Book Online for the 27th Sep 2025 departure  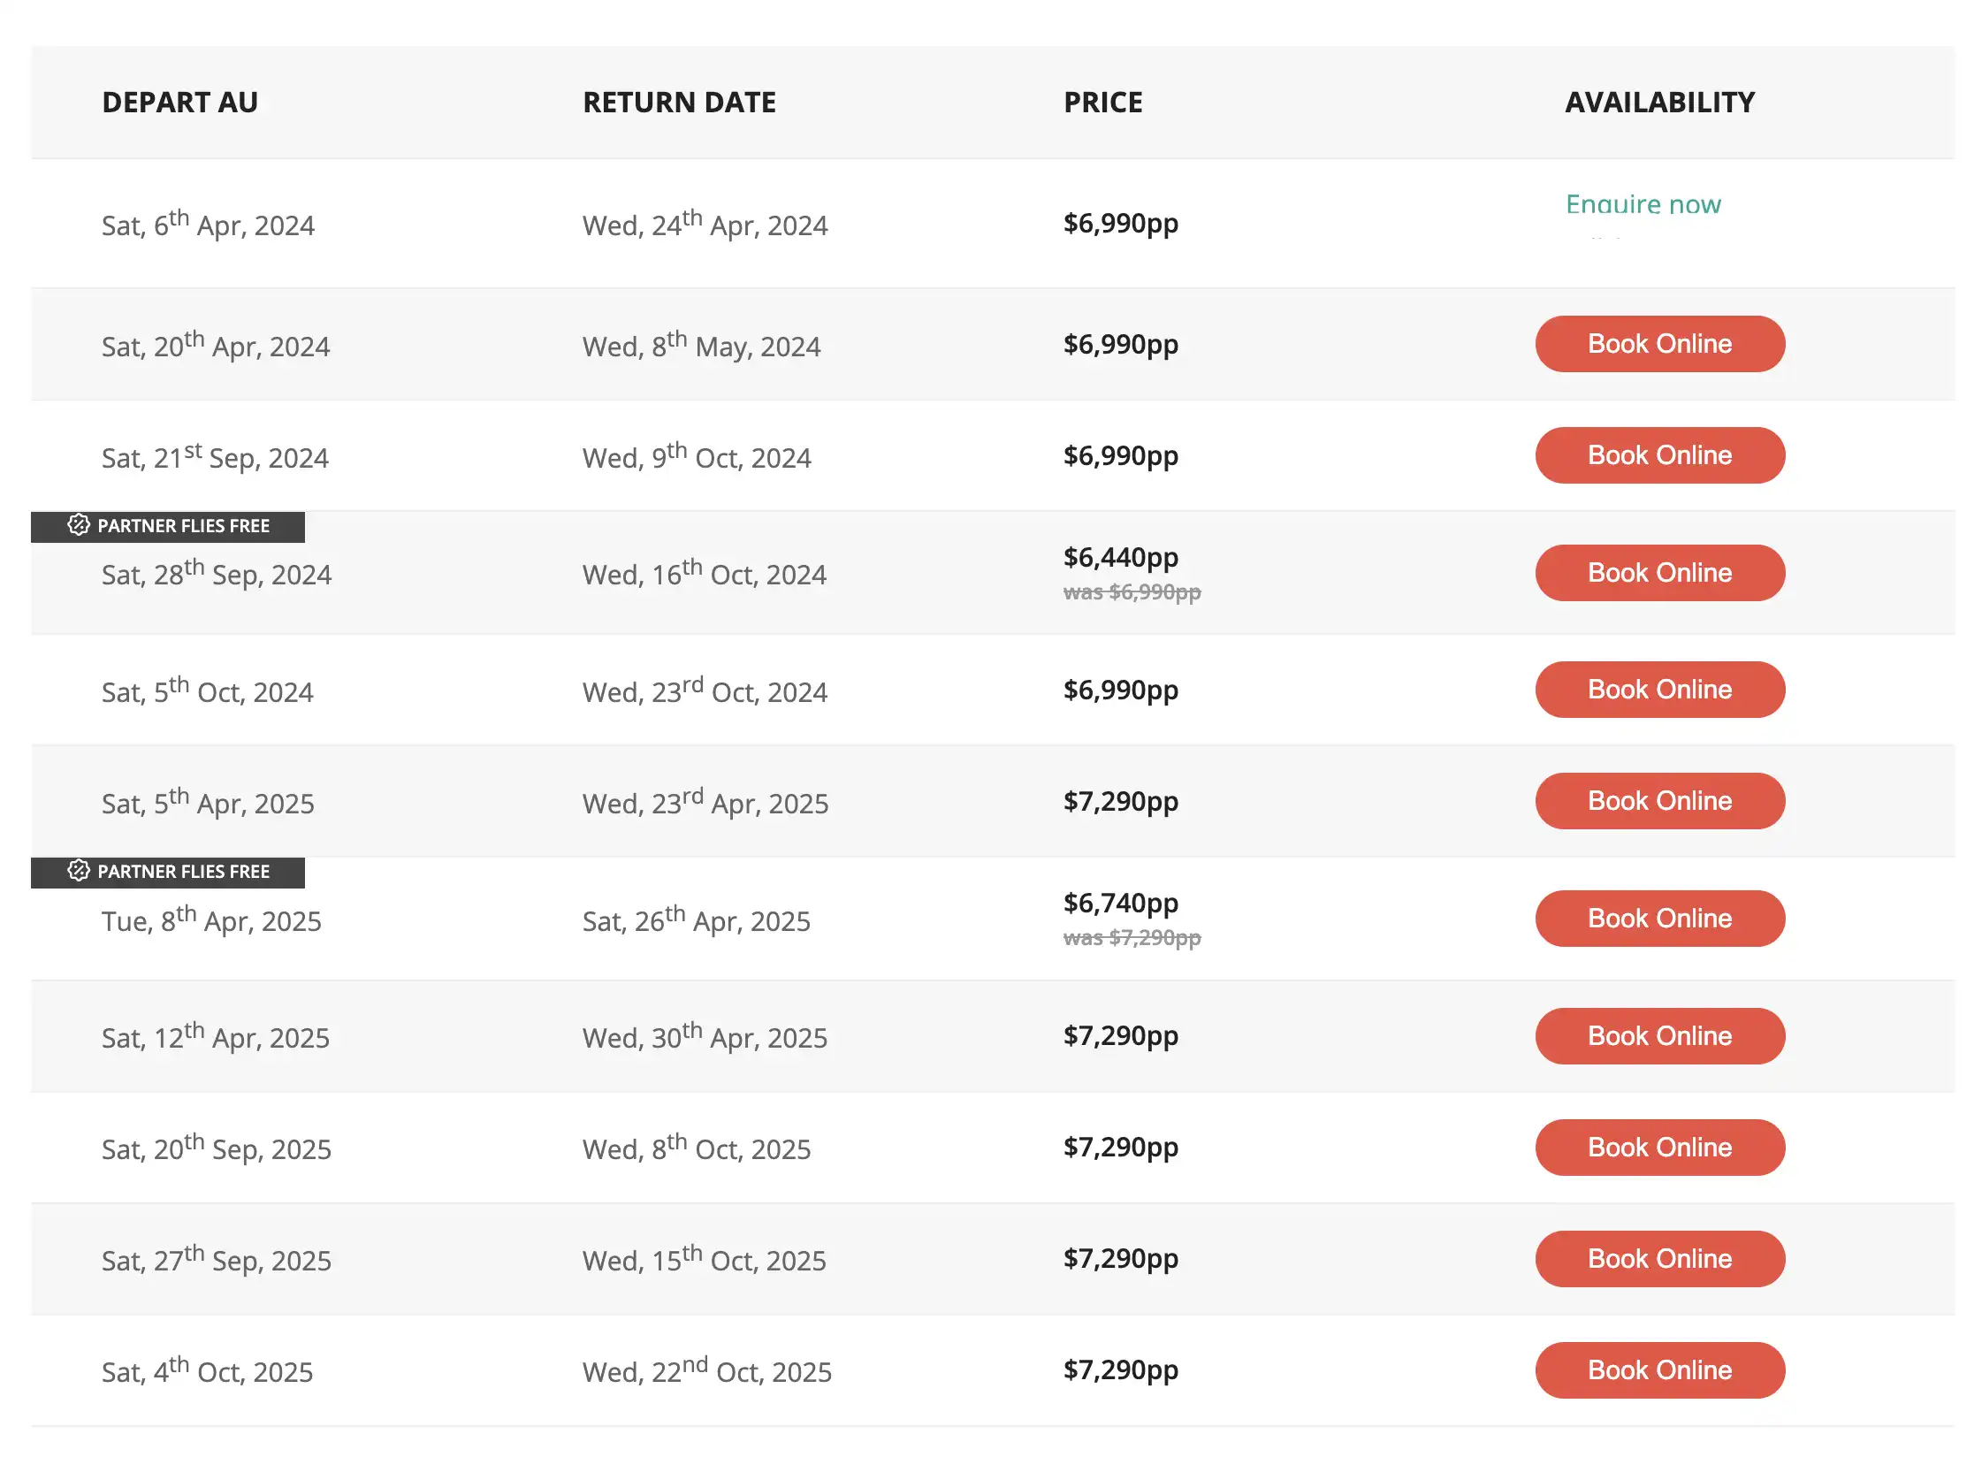[1660, 1258]
